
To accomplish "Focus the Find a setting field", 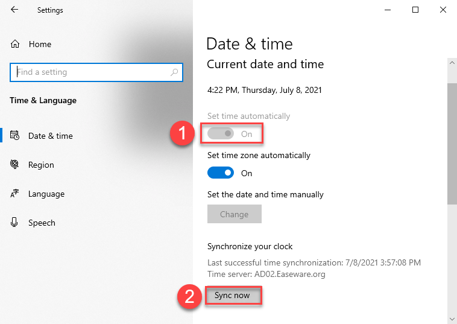I will (x=96, y=72).
